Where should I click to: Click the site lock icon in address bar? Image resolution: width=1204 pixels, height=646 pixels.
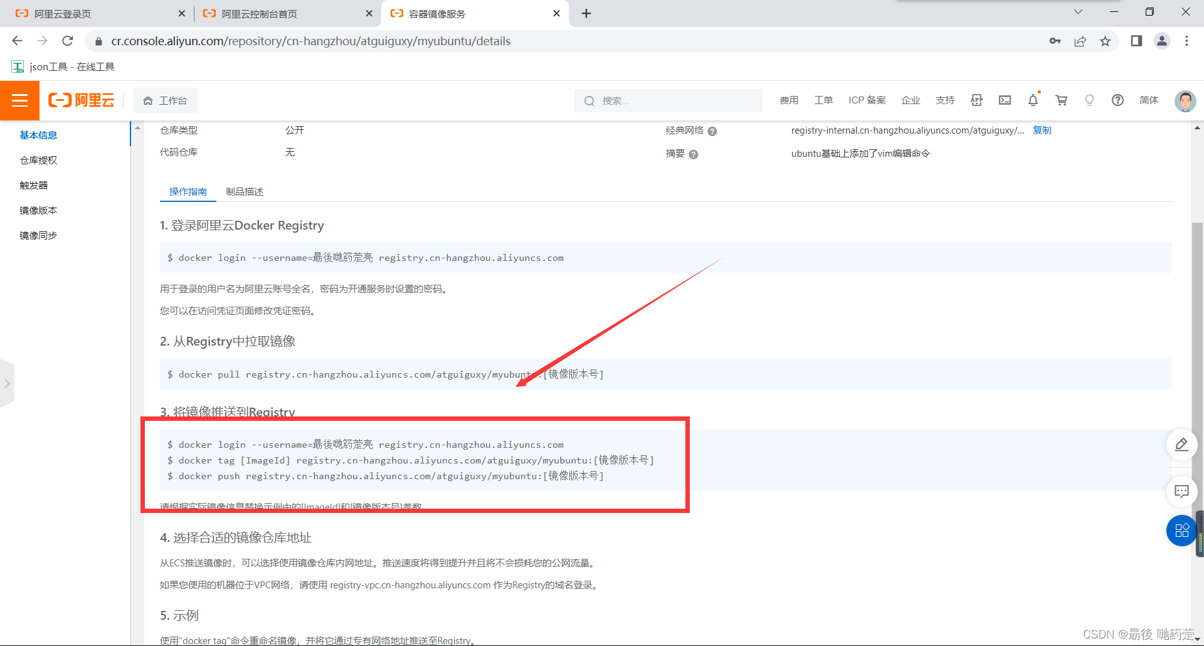98,41
